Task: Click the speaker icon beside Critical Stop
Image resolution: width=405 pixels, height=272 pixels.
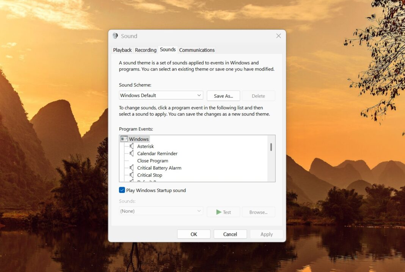Action: 132,175
